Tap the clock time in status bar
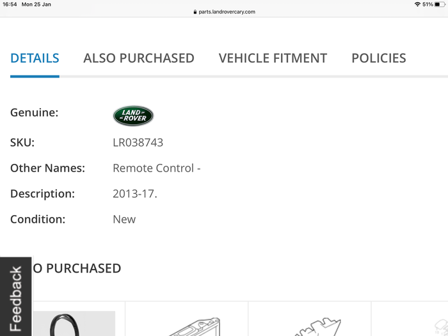 (10, 4)
